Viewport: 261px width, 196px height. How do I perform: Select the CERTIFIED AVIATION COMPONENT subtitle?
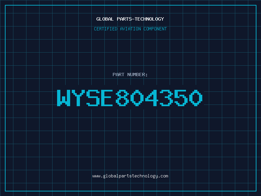[x=130, y=29]
